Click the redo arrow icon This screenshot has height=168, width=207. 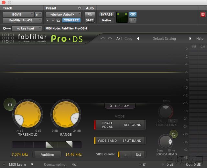click(x=110, y=39)
